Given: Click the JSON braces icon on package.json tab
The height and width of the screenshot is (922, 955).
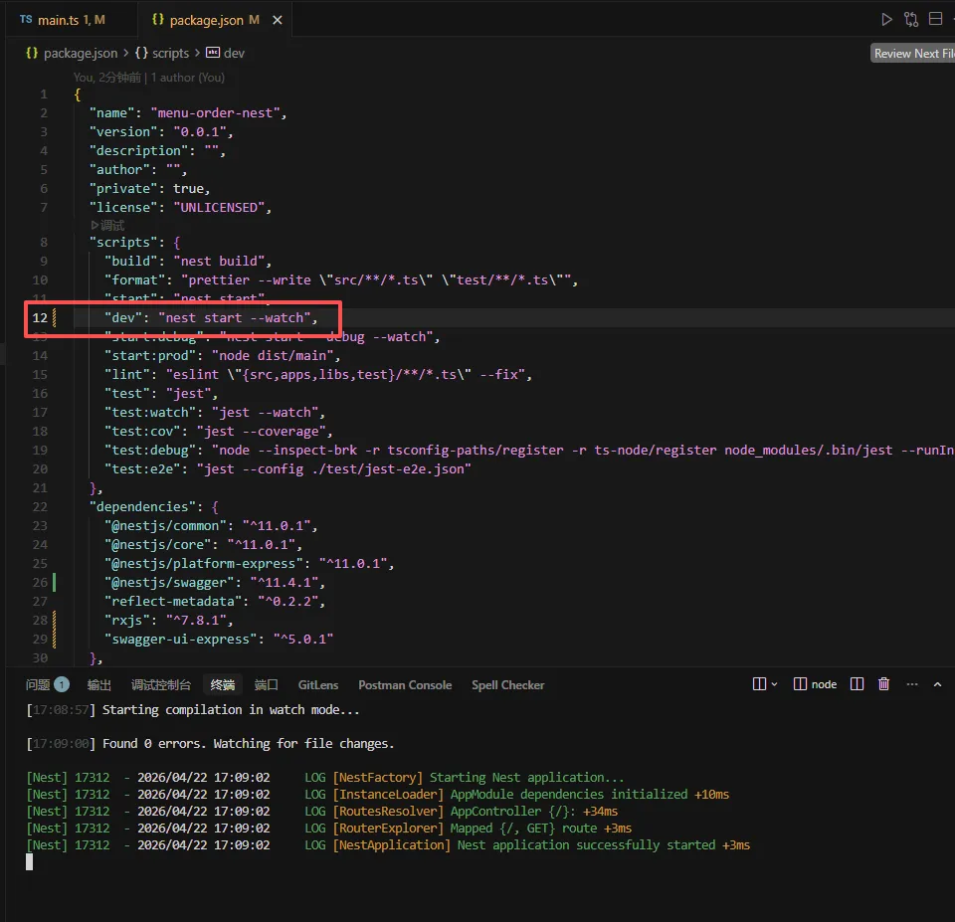Looking at the screenshot, I should click(158, 20).
